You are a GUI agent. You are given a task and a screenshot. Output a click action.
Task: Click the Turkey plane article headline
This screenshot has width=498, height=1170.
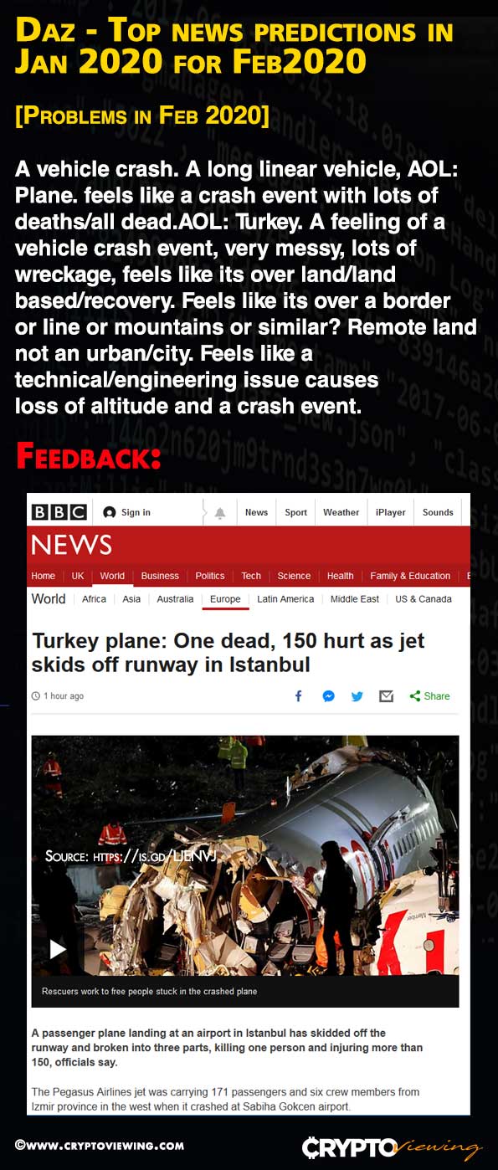(228, 653)
